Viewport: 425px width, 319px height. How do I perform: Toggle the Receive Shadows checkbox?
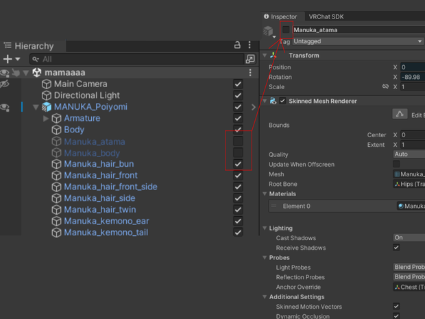[x=396, y=248]
